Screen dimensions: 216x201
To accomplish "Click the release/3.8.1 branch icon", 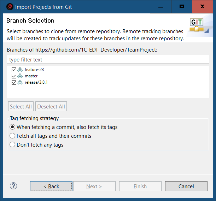I will point(20,82).
